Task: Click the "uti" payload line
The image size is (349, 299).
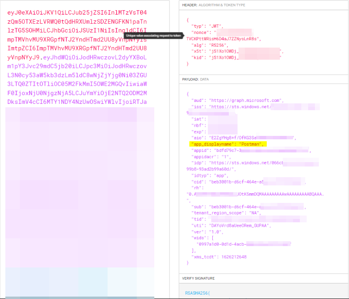Action: (x=231, y=226)
